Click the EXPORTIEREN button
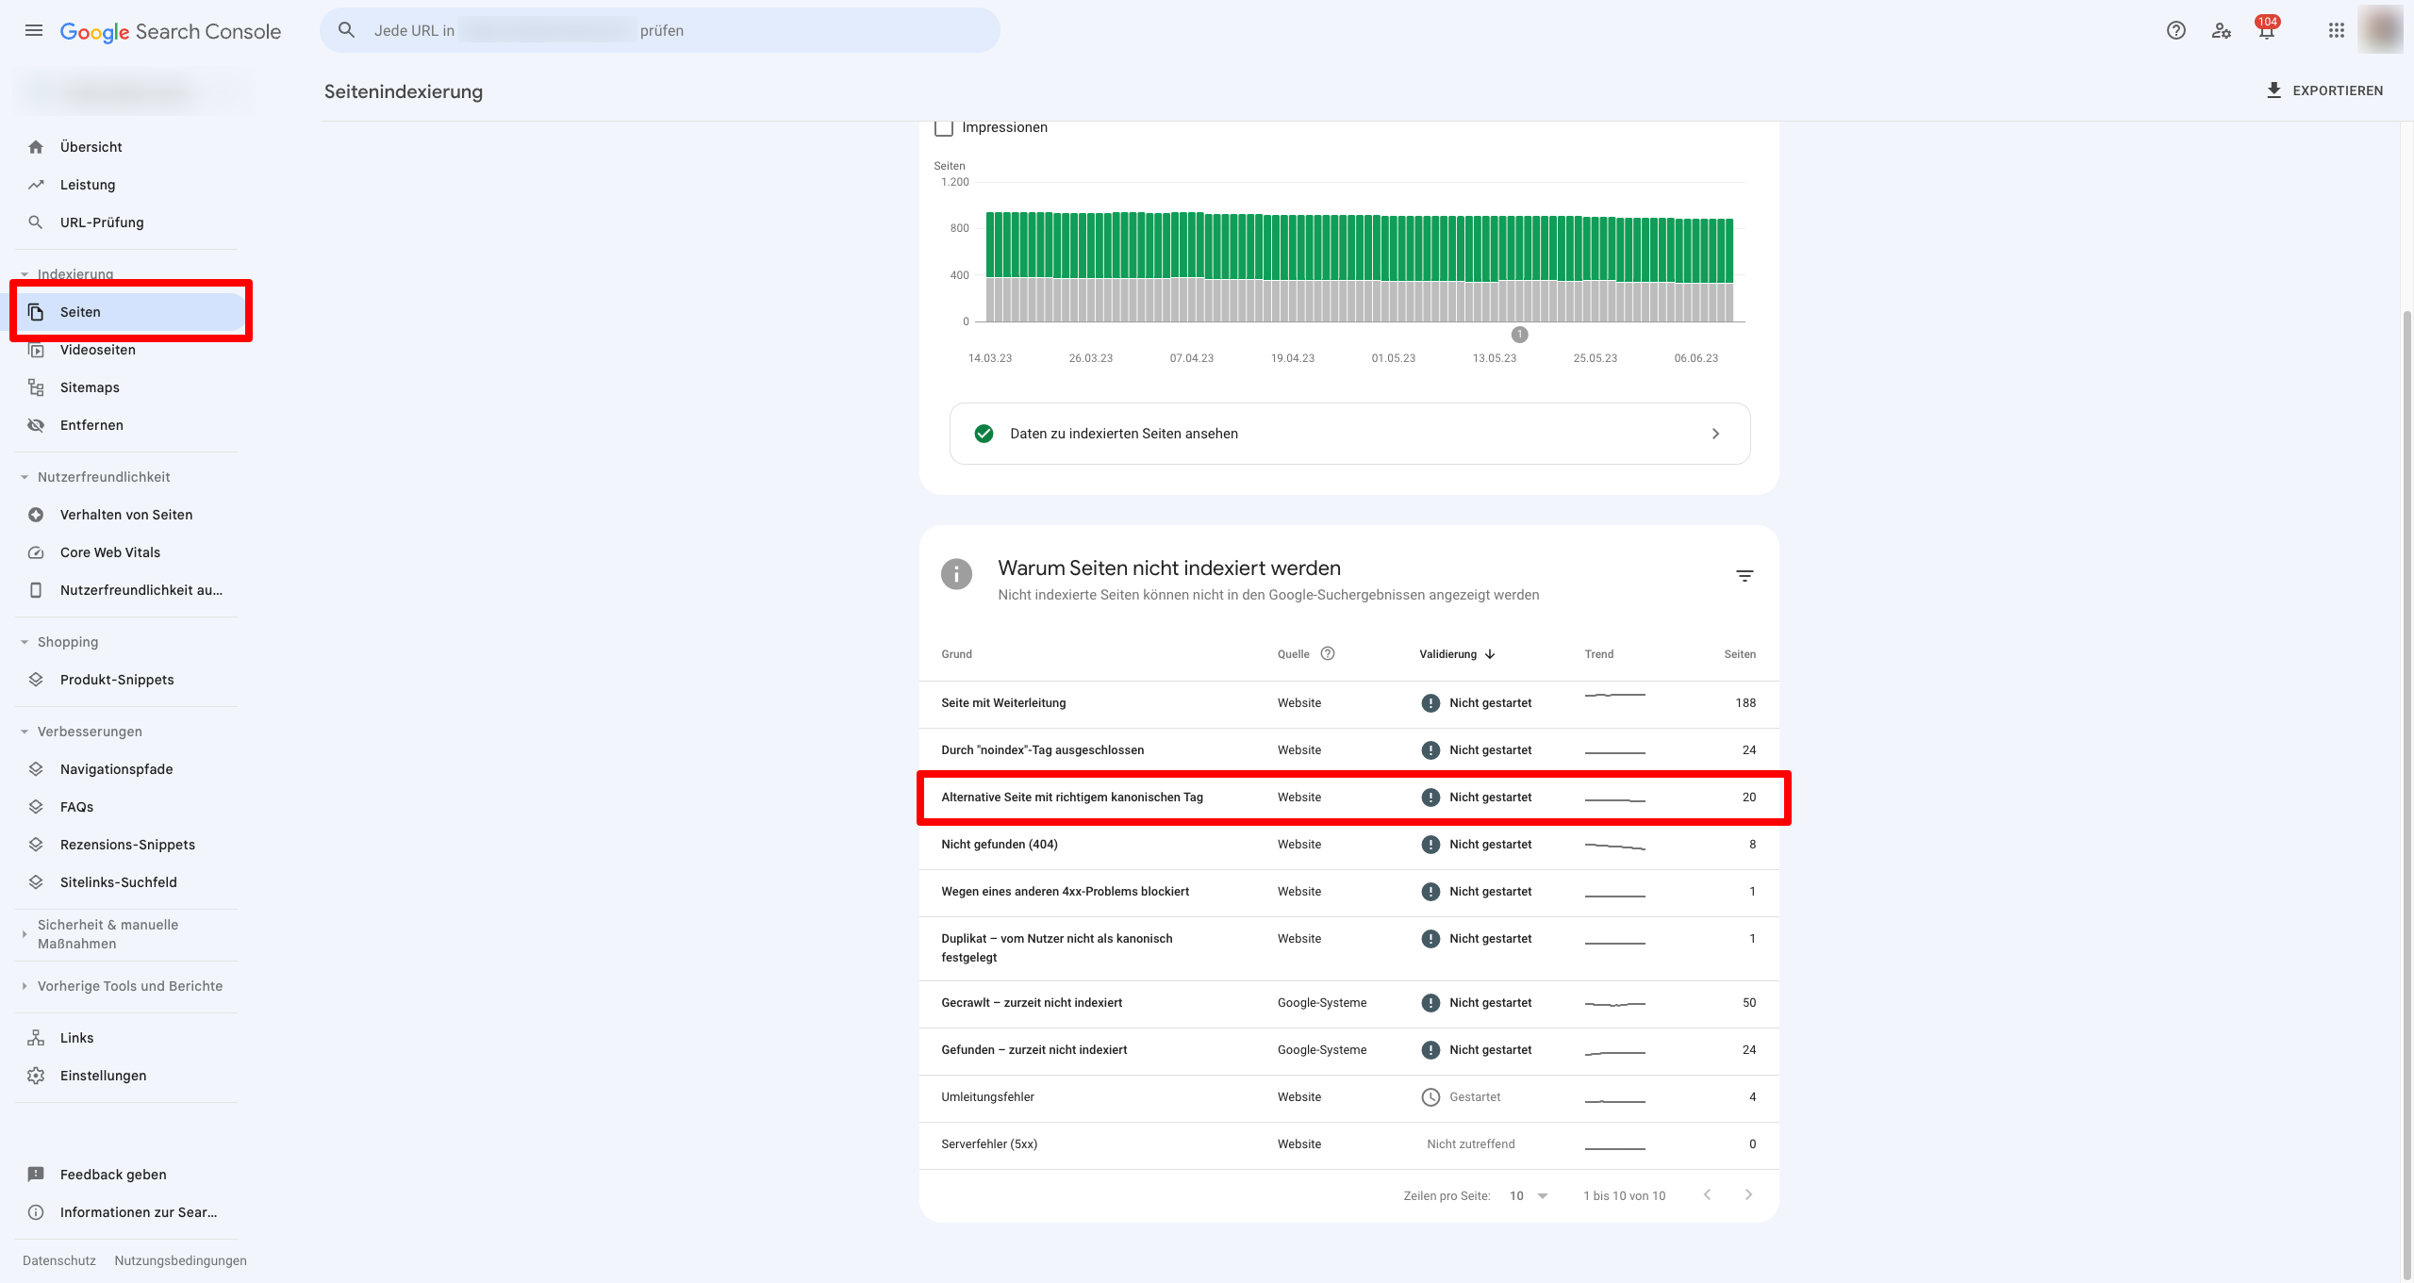The width and height of the screenshot is (2414, 1283). (2324, 90)
